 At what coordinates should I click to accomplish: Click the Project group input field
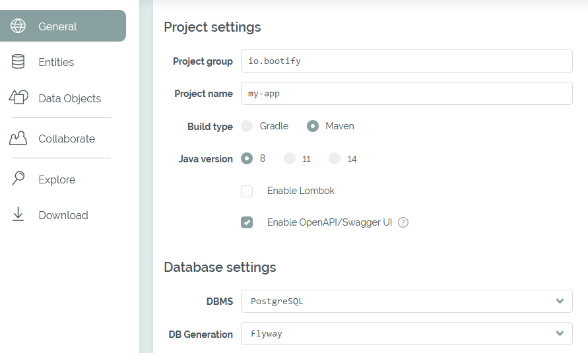(x=406, y=61)
